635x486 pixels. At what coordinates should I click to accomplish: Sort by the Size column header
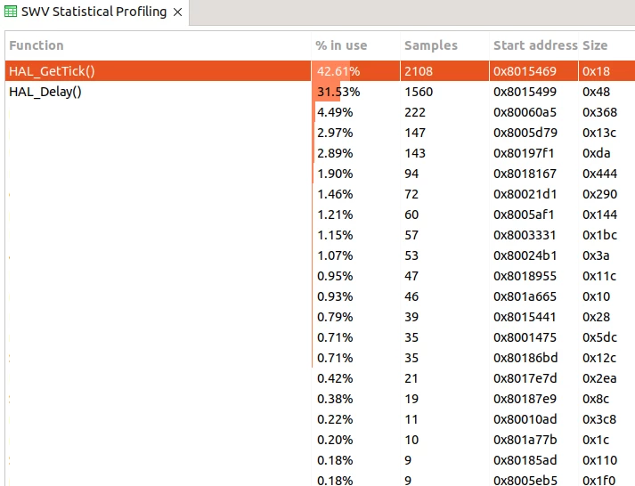(595, 45)
